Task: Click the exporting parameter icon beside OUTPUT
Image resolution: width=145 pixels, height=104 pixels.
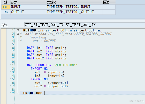Action: (6, 12)
